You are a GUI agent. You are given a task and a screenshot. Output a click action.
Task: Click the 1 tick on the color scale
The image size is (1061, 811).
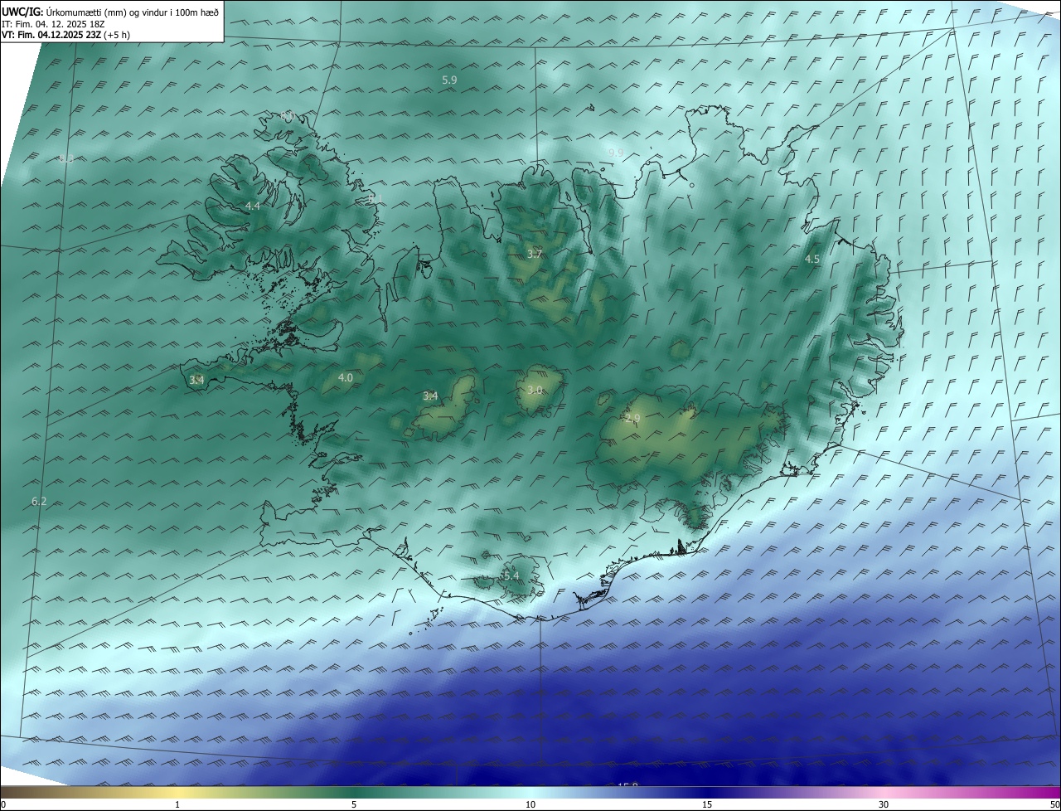tap(177, 804)
